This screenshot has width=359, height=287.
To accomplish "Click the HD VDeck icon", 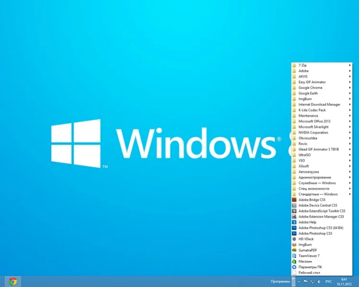I will 294,239.
